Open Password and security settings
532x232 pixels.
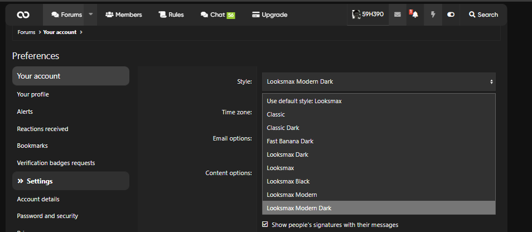click(x=47, y=216)
